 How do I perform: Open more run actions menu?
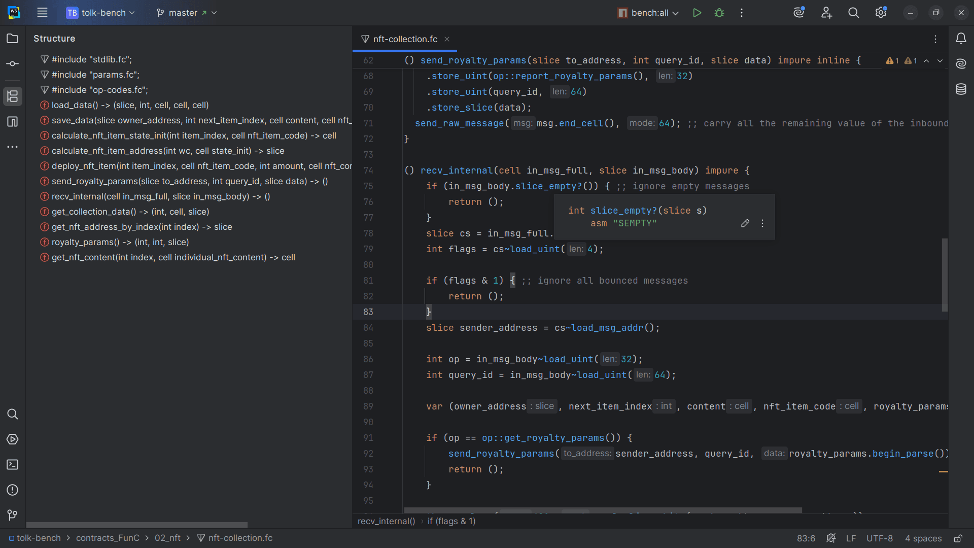[742, 13]
